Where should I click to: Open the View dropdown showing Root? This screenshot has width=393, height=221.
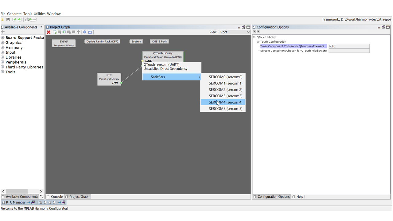(x=235, y=32)
